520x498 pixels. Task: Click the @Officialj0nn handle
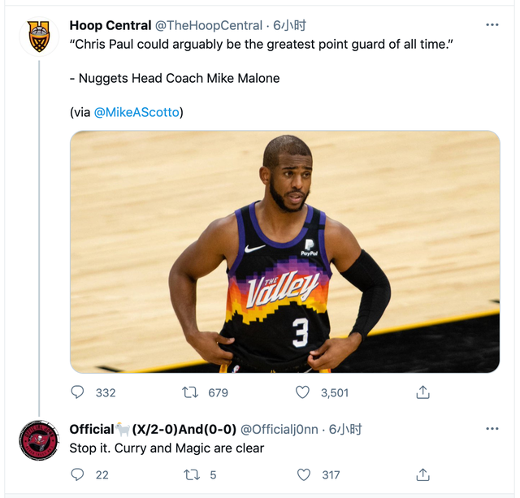279,429
